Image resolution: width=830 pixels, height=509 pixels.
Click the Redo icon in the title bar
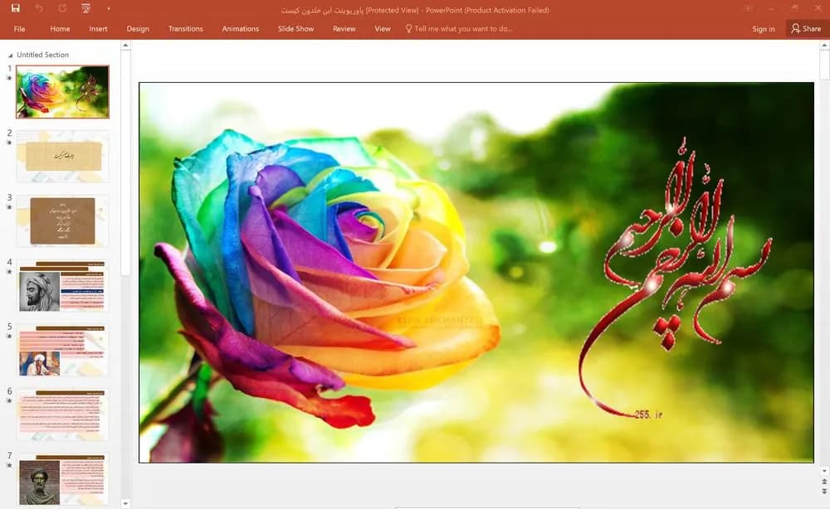[x=62, y=8]
